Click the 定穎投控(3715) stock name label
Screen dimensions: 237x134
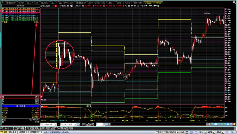pyautogui.click(x=47, y=6)
